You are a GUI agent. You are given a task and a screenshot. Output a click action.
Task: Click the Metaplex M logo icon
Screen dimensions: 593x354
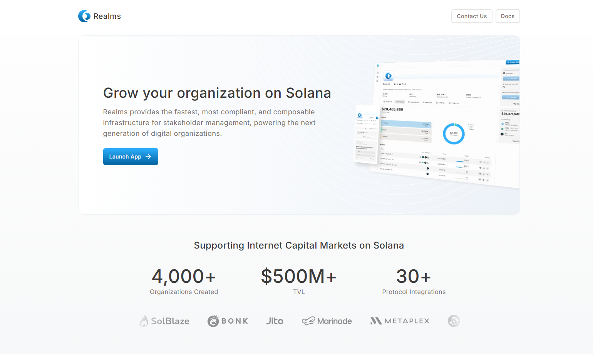coord(376,321)
